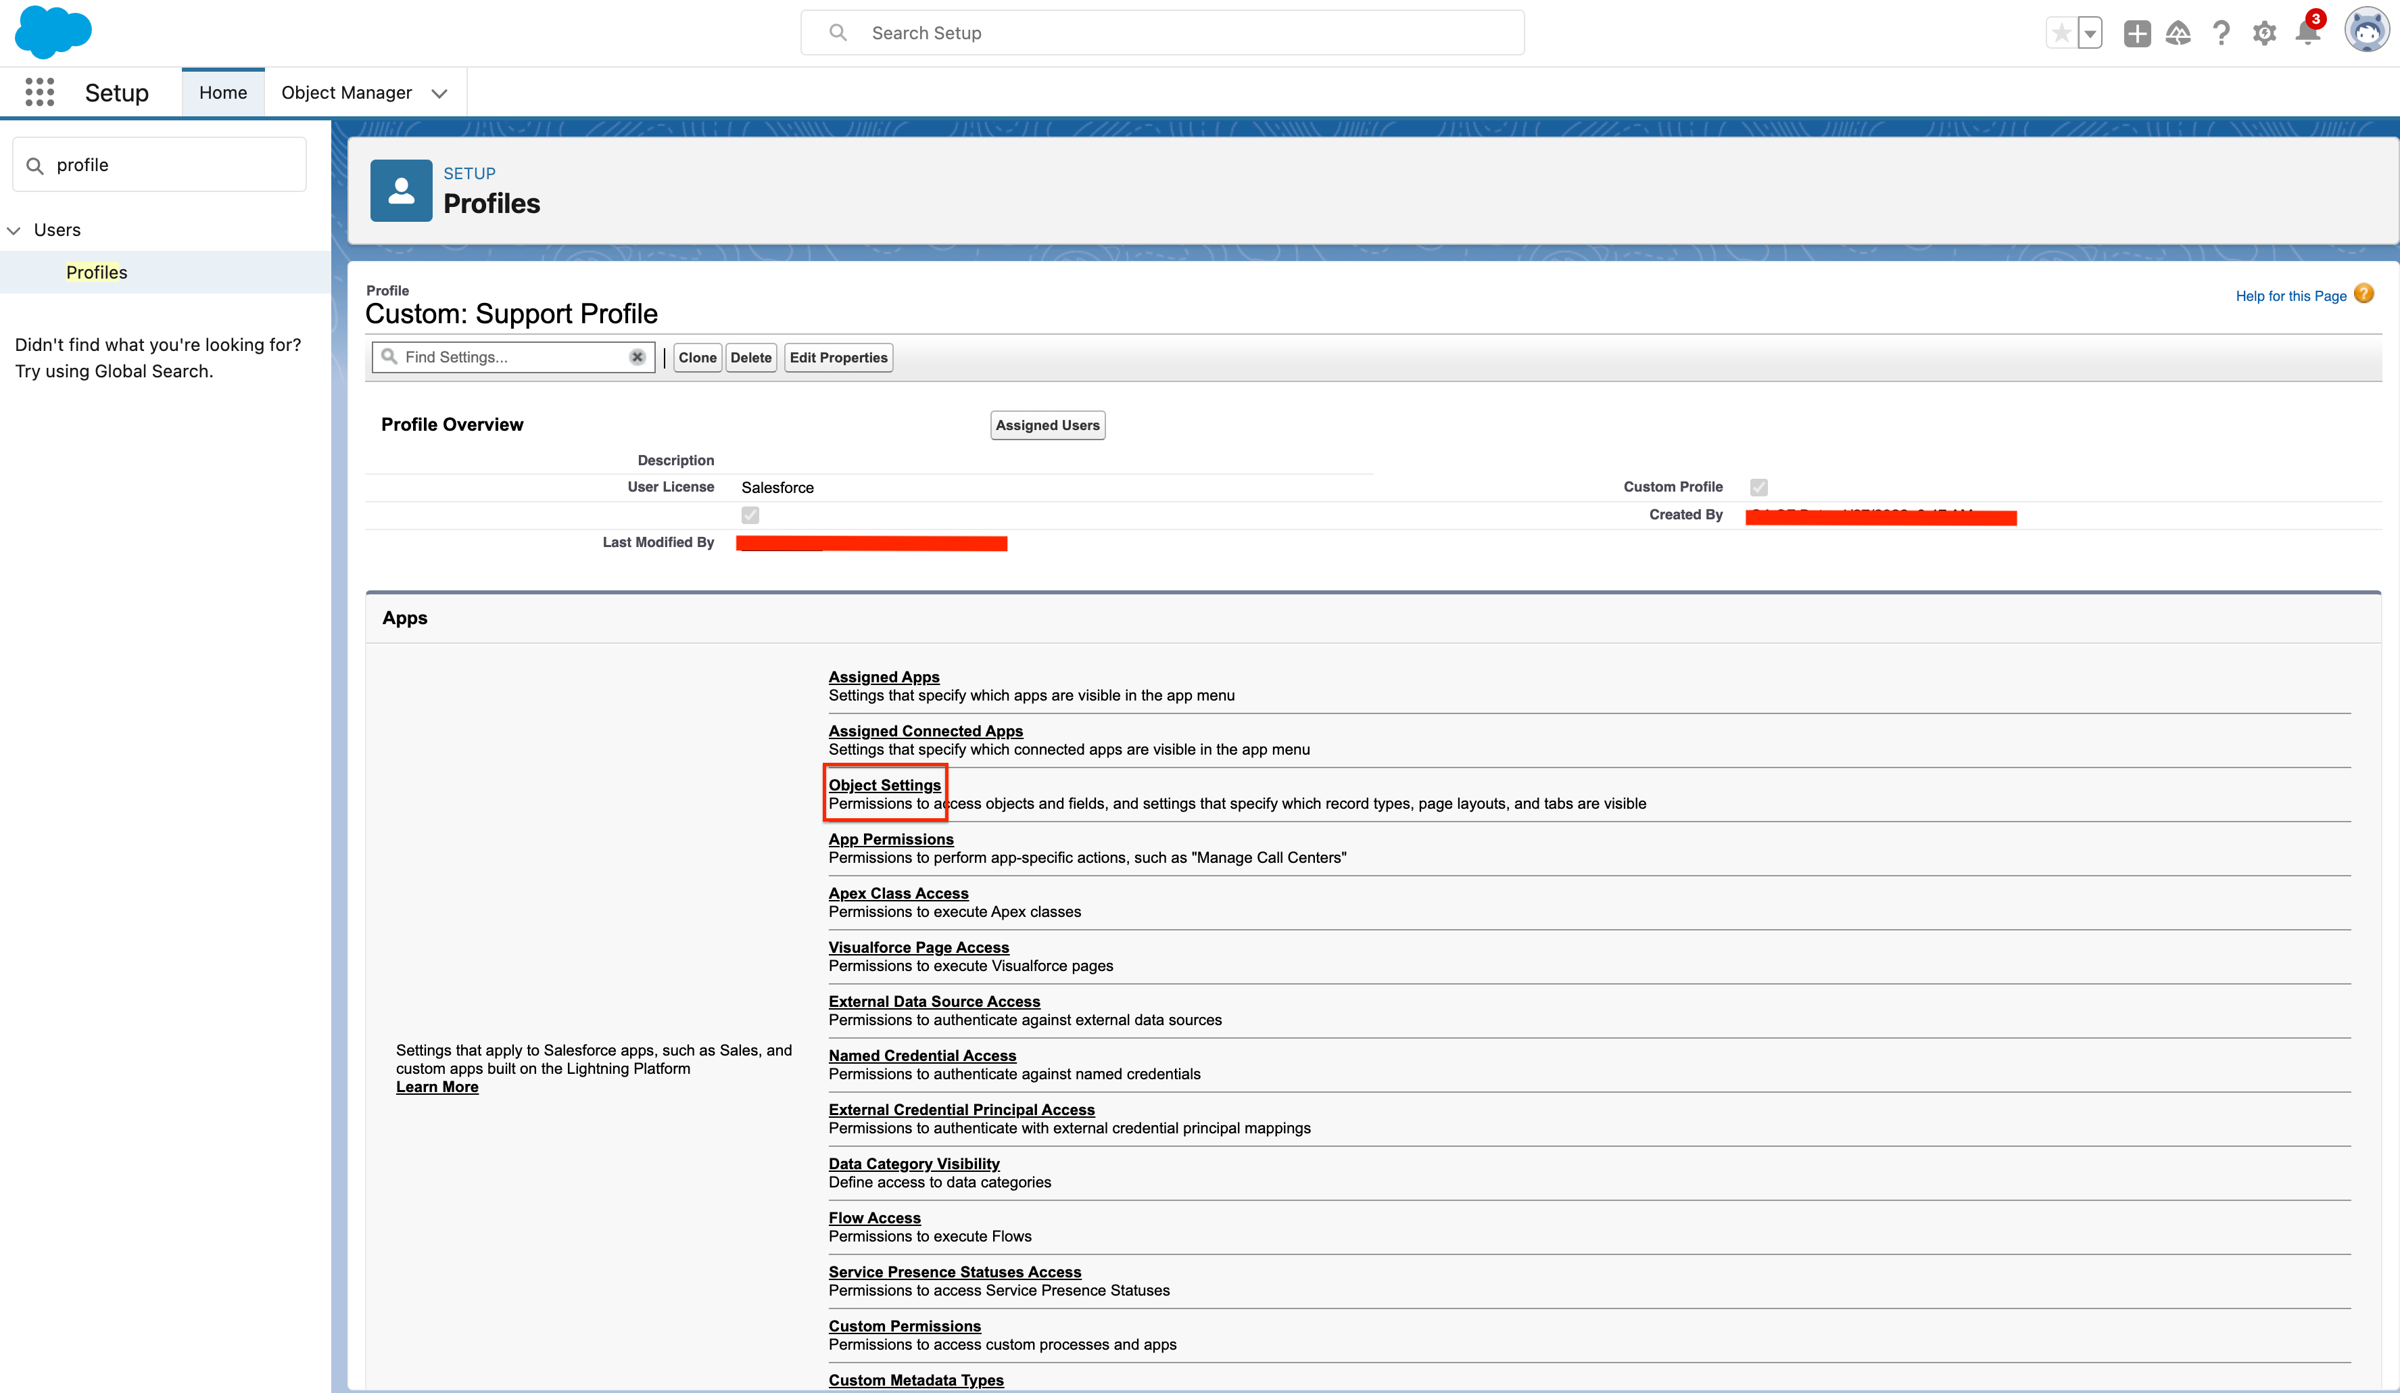Toggle the checkbox below User License

click(x=750, y=515)
